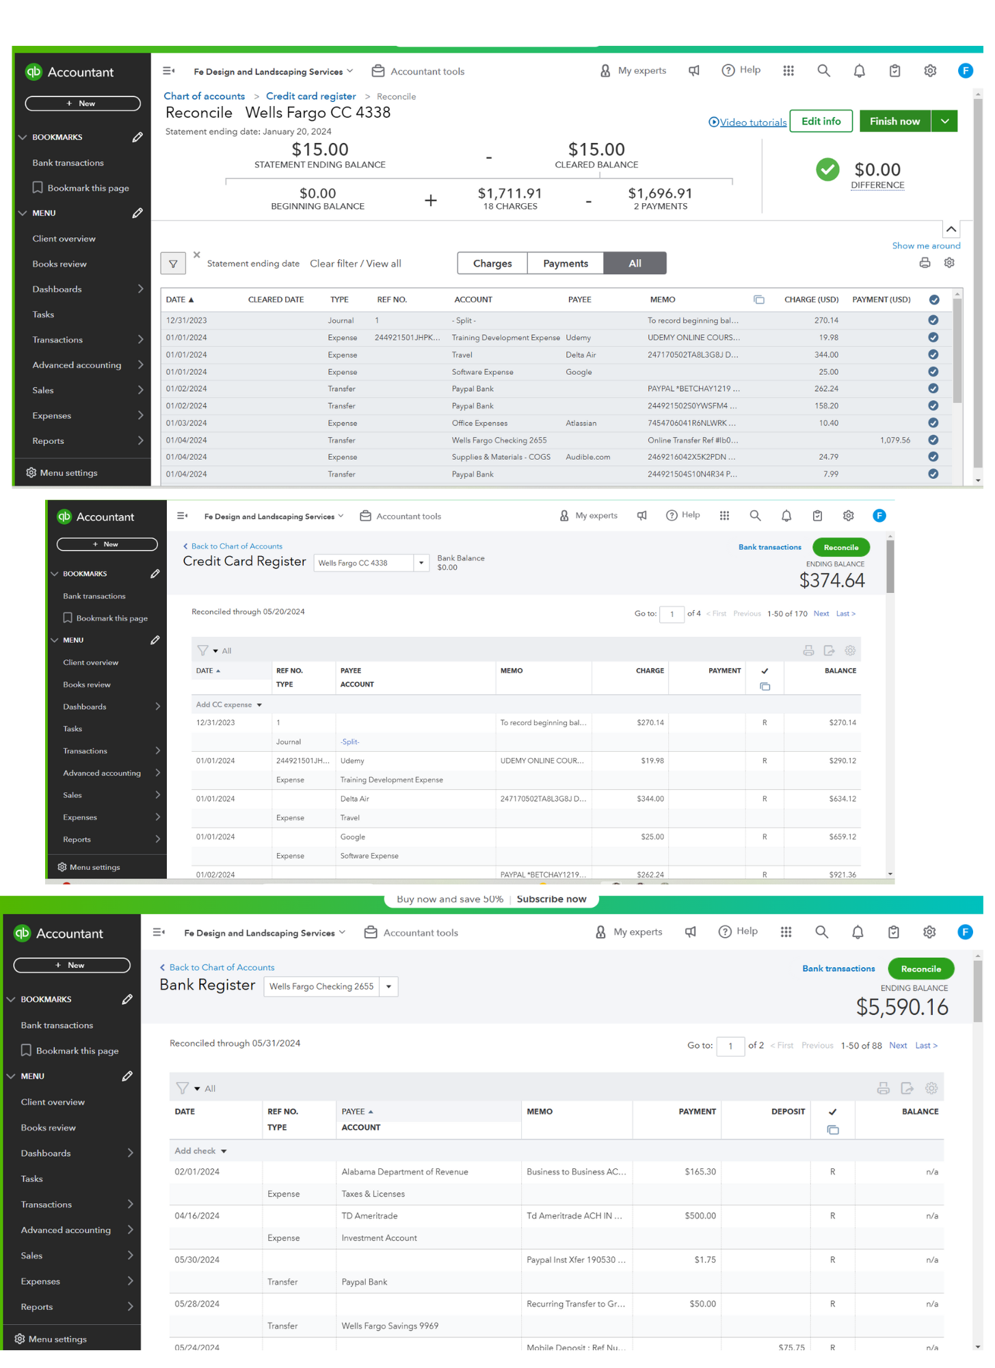Click page scrollbar of Credit Card Register window
The width and height of the screenshot is (995, 1368).
[x=890, y=566]
